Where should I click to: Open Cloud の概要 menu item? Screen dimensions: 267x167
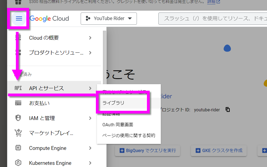coord(54,38)
